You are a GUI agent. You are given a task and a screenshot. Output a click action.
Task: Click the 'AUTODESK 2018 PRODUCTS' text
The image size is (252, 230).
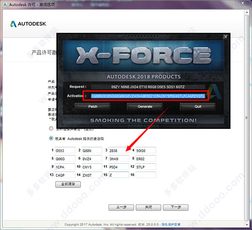tap(144, 77)
